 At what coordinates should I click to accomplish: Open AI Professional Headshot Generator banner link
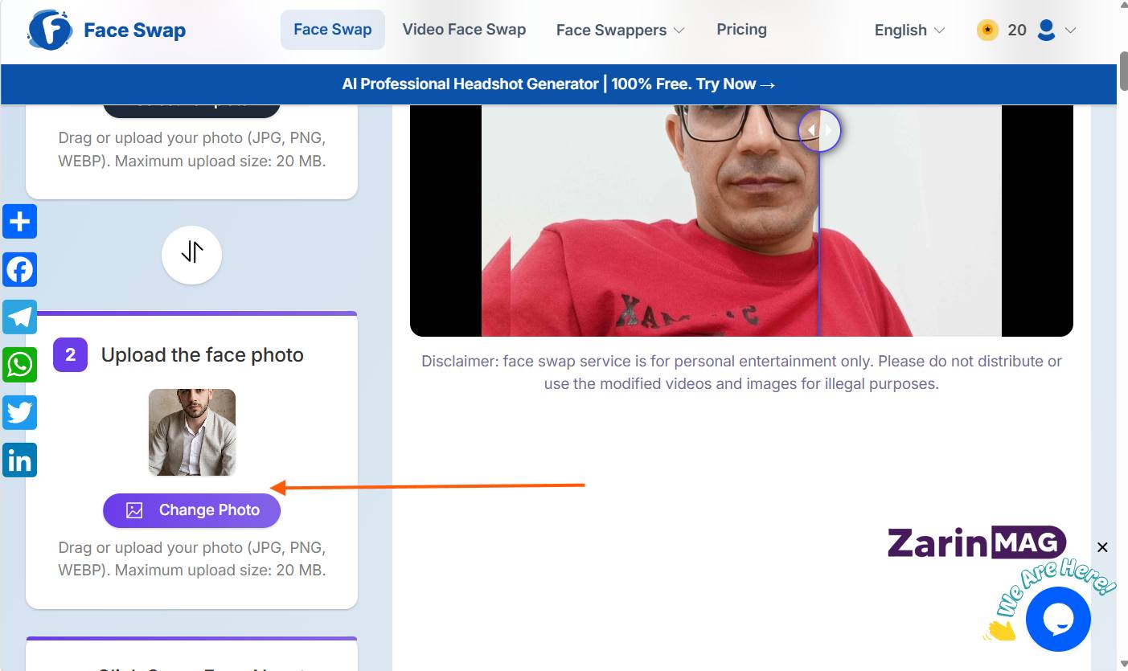pos(559,84)
